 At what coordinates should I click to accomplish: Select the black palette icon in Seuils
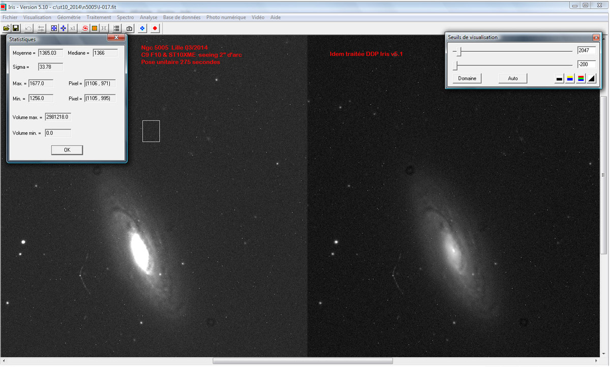click(x=559, y=78)
